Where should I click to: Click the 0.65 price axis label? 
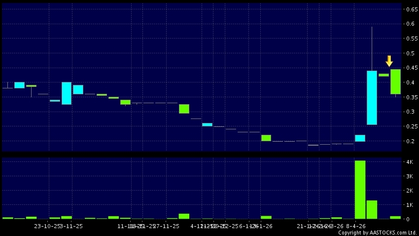click(x=412, y=9)
